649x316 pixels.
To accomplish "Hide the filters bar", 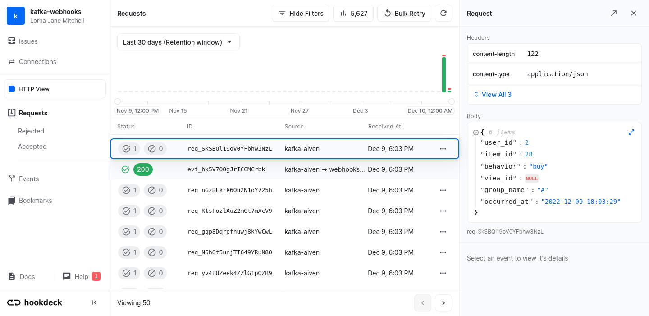I will [x=300, y=13].
